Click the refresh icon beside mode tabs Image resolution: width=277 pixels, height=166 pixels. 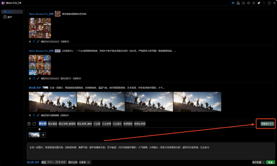(x=34, y=124)
